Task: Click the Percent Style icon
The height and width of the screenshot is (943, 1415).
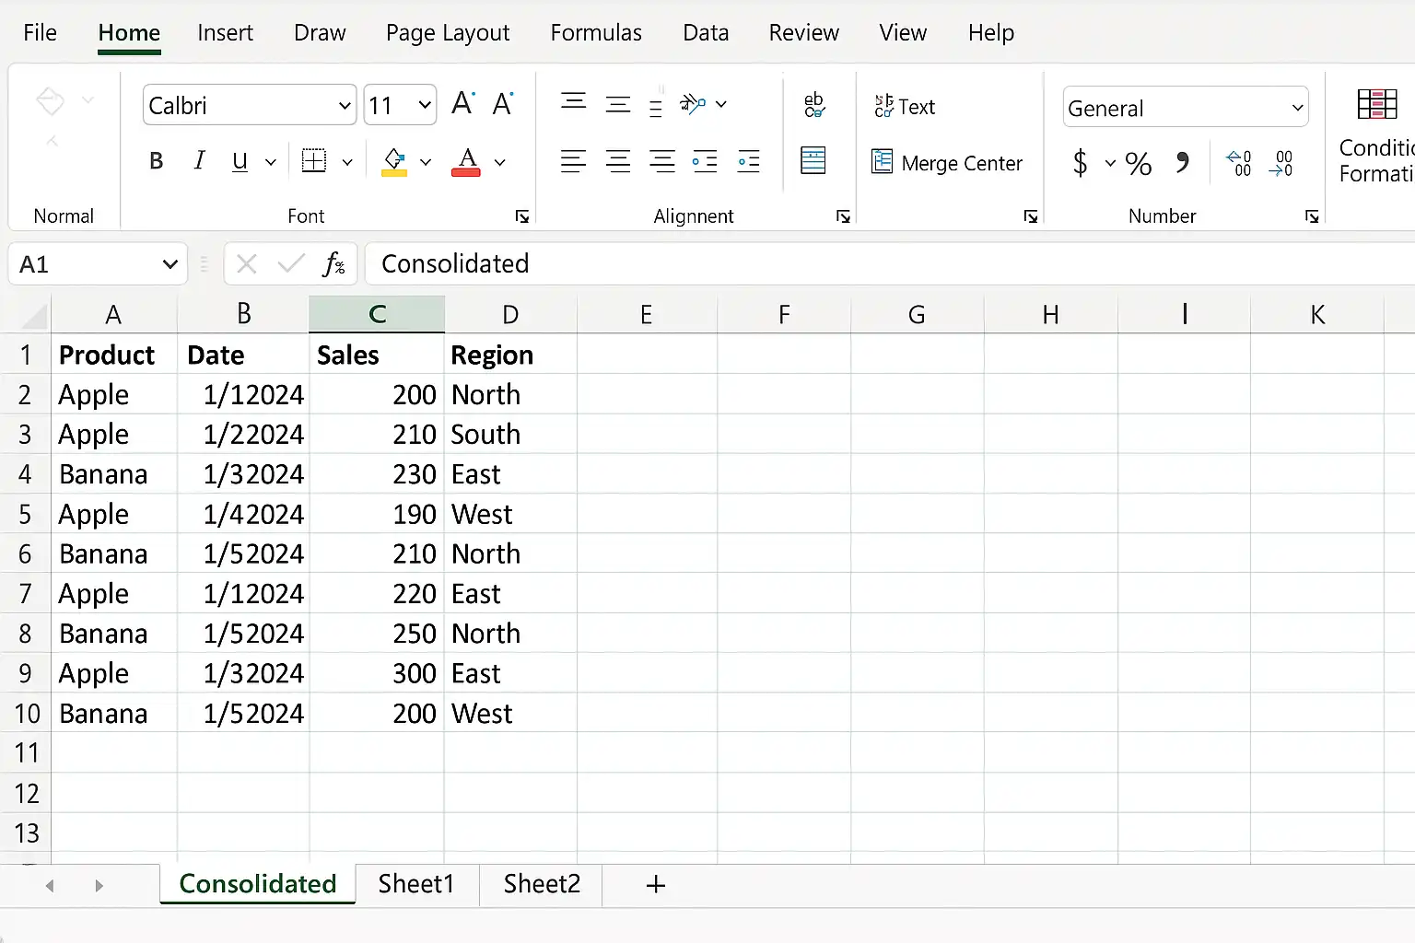Action: click(x=1139, y=164)
